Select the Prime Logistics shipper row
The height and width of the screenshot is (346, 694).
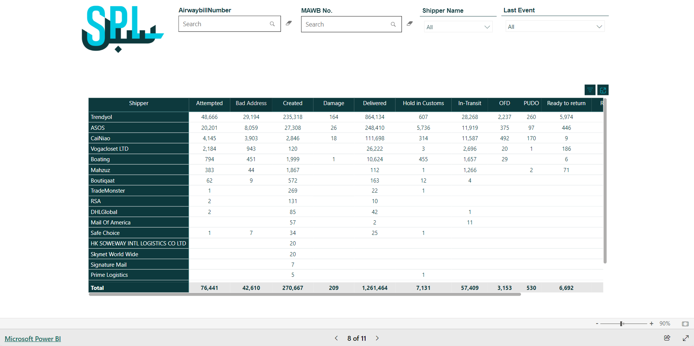tap(139, 275)
